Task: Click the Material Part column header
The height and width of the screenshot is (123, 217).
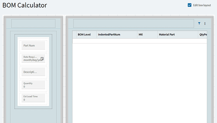Action: pyautogui.click(x=178, y=35)
